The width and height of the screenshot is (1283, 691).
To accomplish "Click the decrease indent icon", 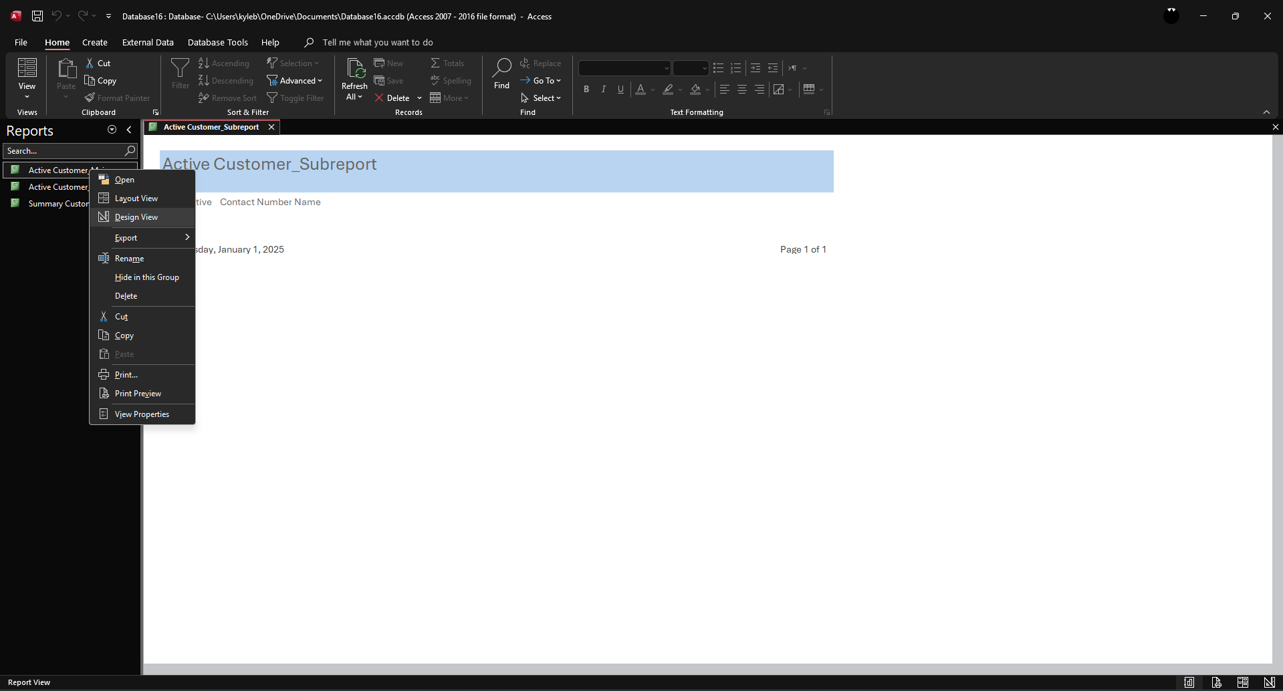I will click(x=773, y=68).
